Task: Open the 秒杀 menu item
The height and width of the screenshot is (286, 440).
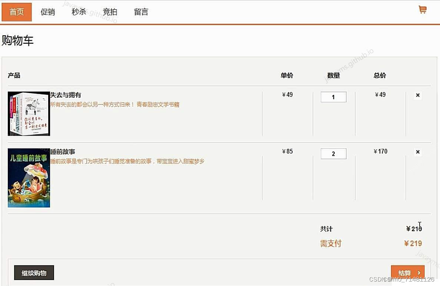Action: tap(79, 12)
